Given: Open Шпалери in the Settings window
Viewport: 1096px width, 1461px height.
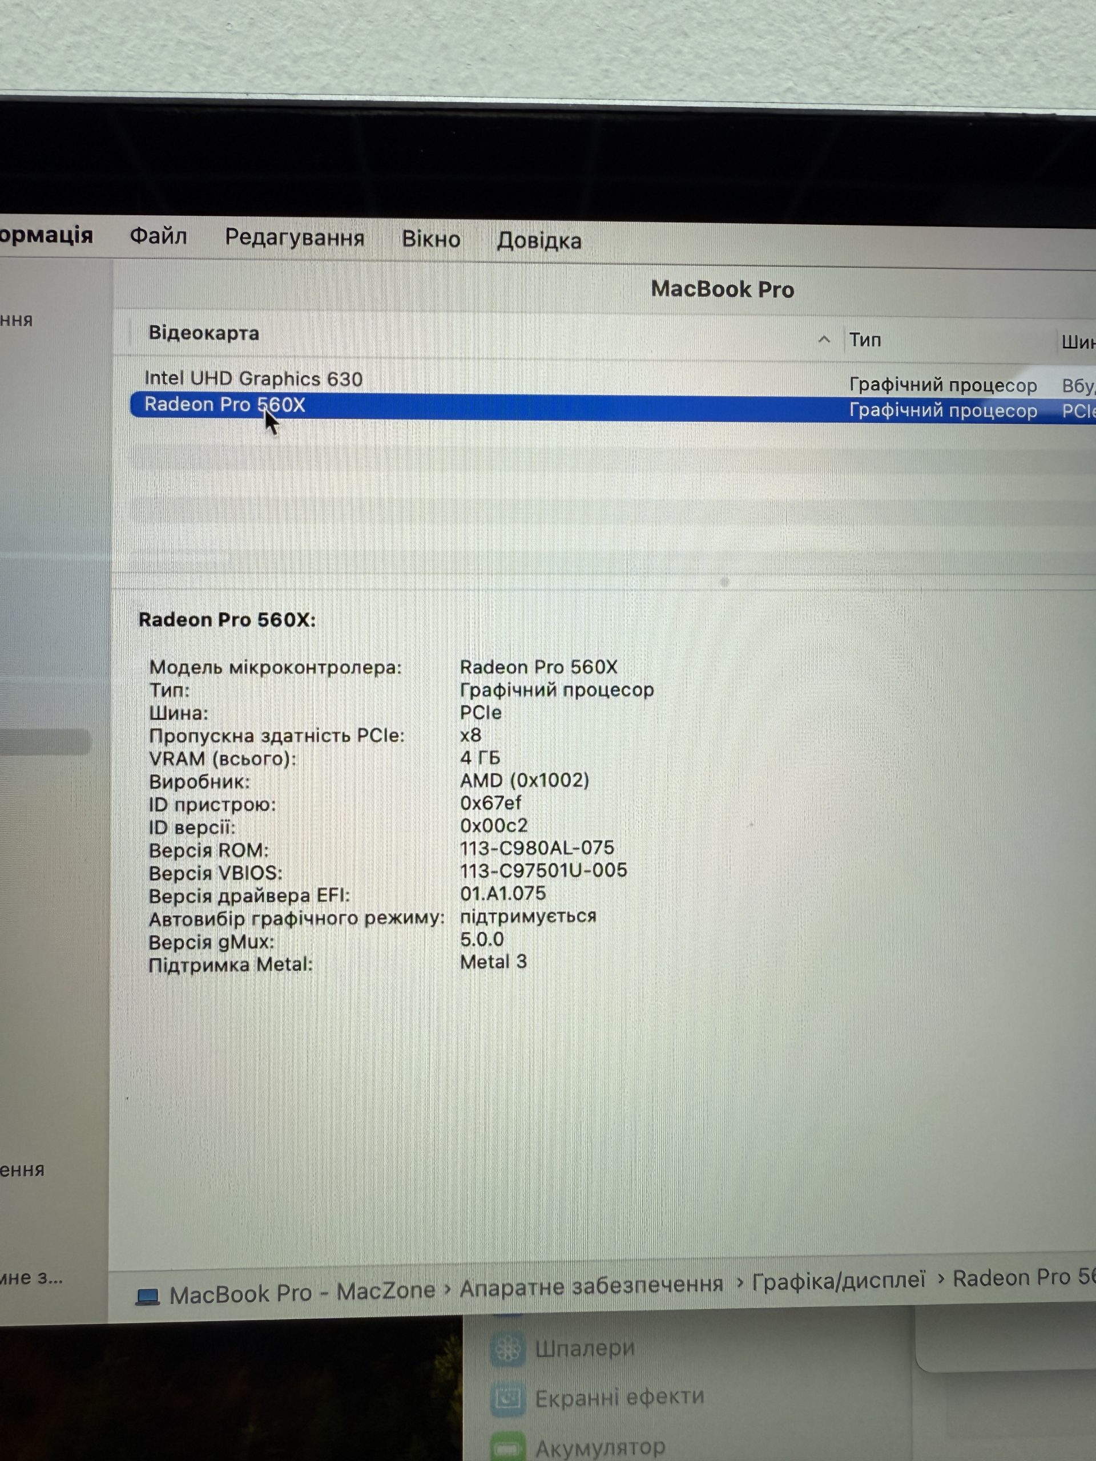Looking at the screenshot, I should point(585,1347).
